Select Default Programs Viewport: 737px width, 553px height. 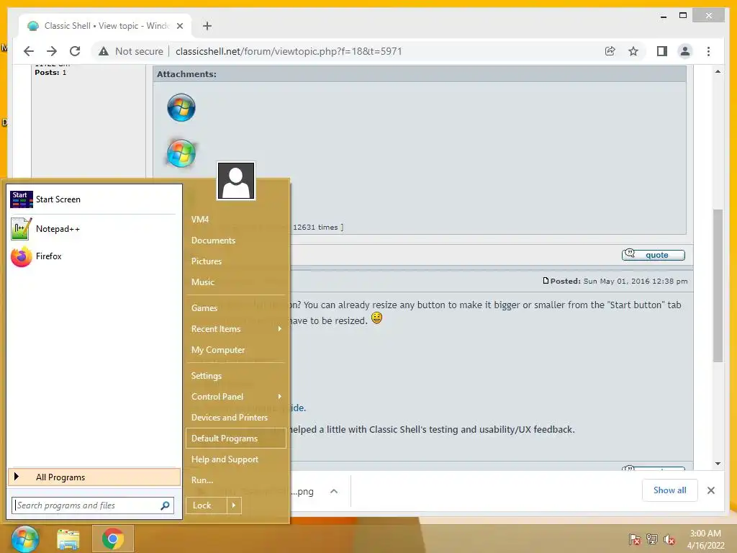pos(236,439)
